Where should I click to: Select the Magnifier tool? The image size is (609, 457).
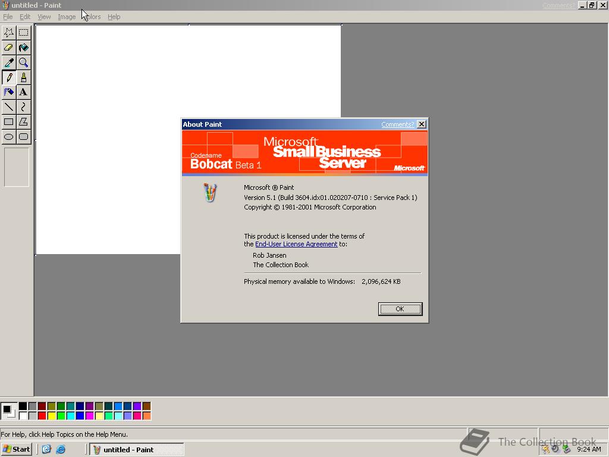point(24,62)
